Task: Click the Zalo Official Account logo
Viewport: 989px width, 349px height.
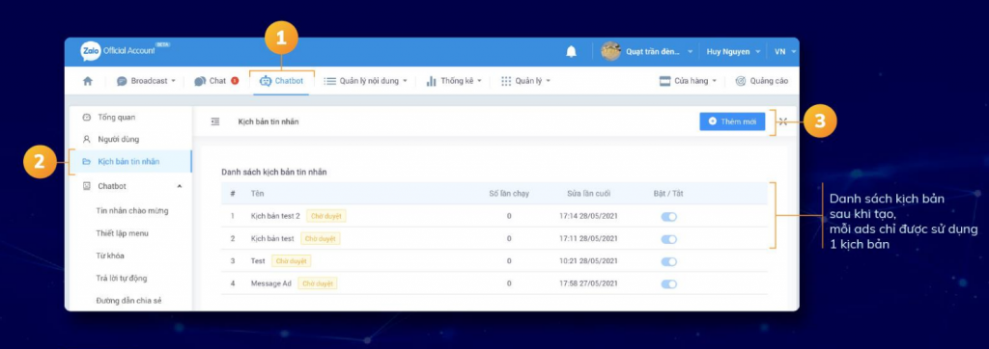Action: point(124,51)
